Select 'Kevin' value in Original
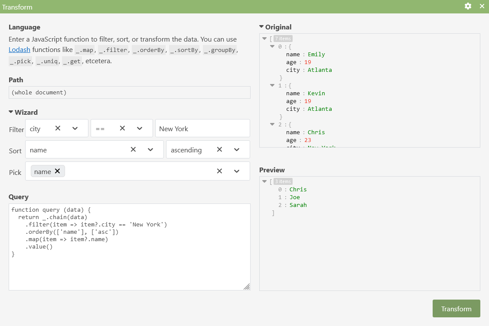This screenshot has height=326, width=489. point(316,93)
